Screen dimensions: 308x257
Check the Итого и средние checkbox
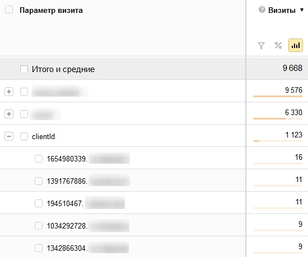tap(24, 69)
